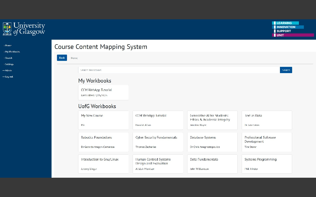
Task: Focus the Search Workbooks input field
Action: pyautogui.click(x=179, y=70)
